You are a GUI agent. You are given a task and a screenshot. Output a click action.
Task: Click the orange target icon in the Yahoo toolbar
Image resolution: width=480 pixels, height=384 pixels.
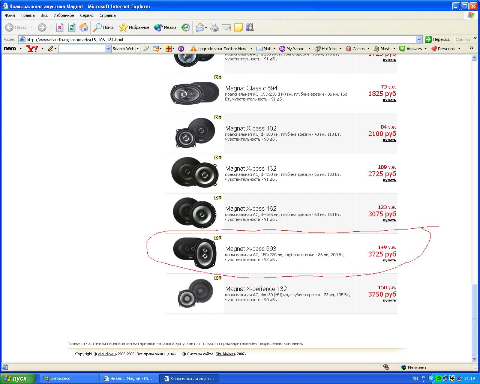(169, 49)
